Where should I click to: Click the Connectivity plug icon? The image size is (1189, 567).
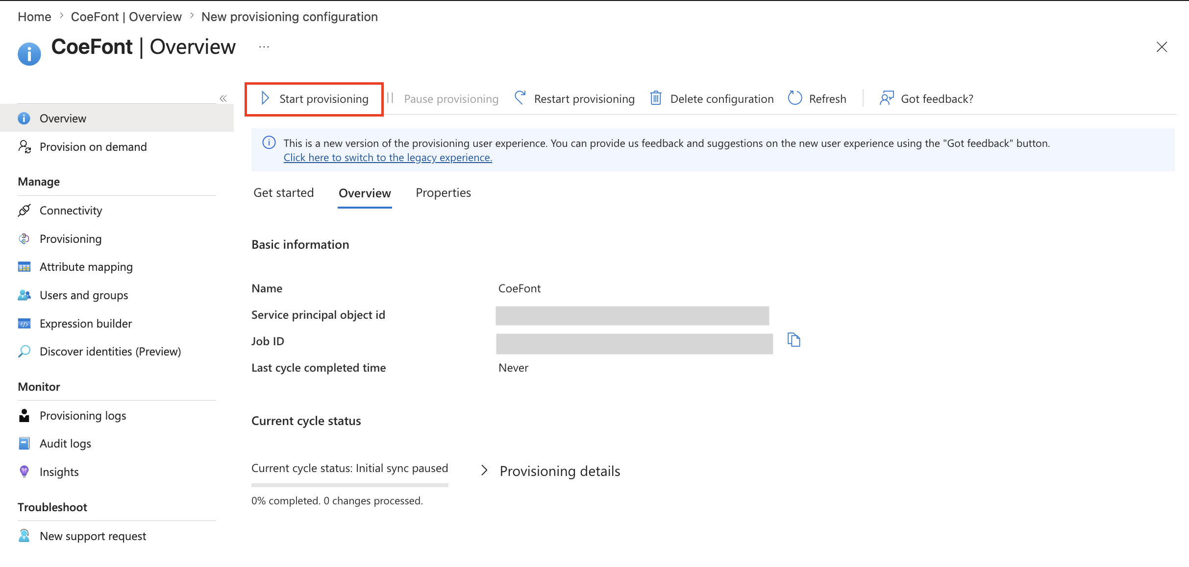24,211
